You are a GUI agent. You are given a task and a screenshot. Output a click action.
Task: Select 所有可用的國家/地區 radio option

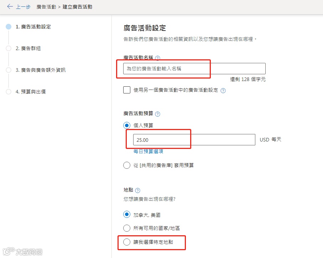(x=127, y=228)
